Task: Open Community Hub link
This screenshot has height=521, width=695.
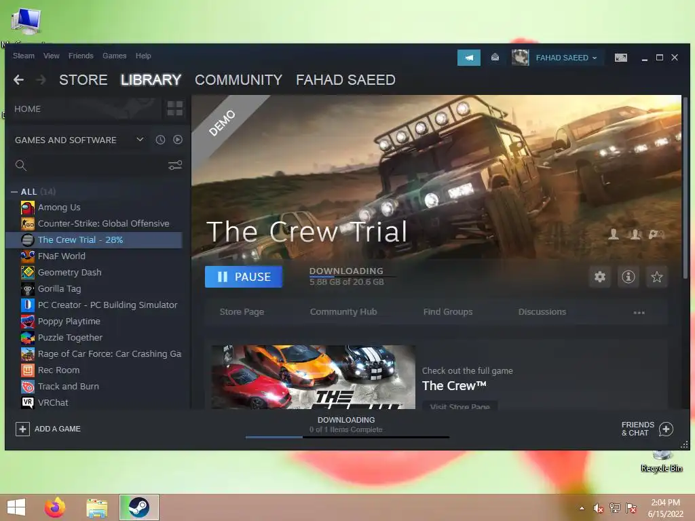Action: 343,312
